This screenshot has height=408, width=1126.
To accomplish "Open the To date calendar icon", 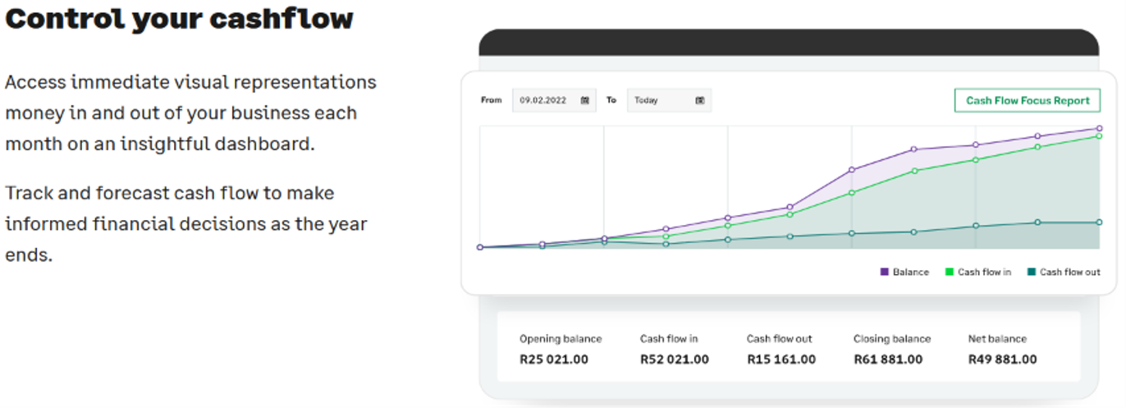I will pyautogui.click(x=700, y=100).
